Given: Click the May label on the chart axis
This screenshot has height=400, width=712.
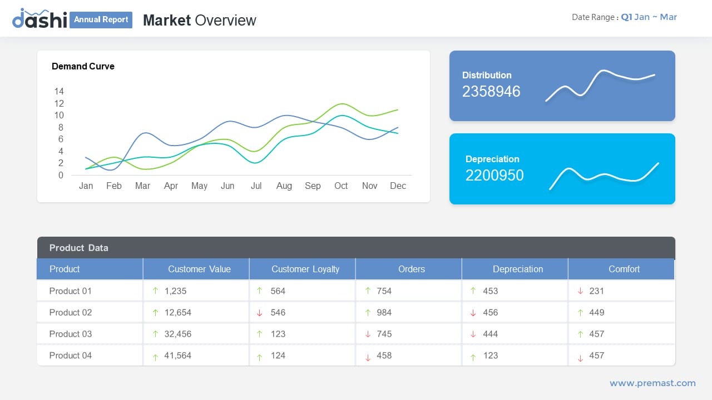Looking at the screenshot, I should pyautogui.click(x=199, y=186).
